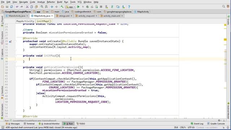Collapse the onCreate method fold marker
This screenshot has height=130, width=231.
click(x=15, y=41)
